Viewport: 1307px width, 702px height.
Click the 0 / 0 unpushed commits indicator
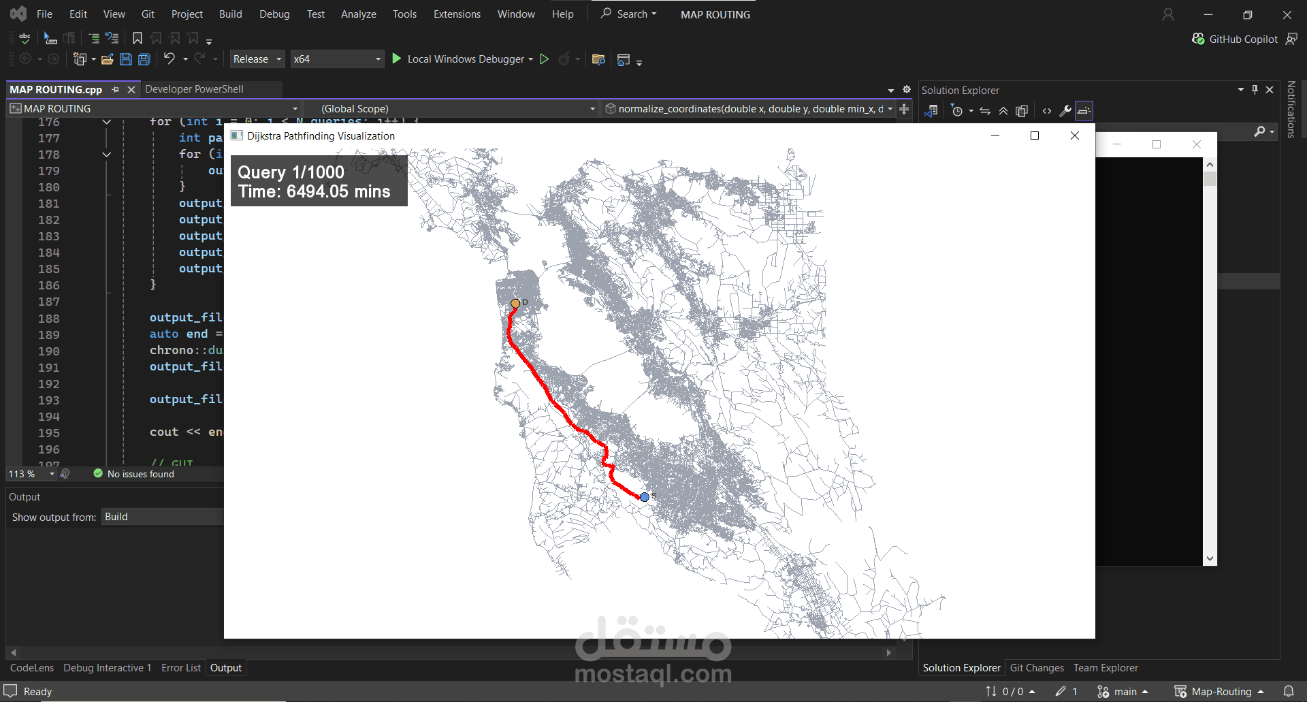(1011, 691)
